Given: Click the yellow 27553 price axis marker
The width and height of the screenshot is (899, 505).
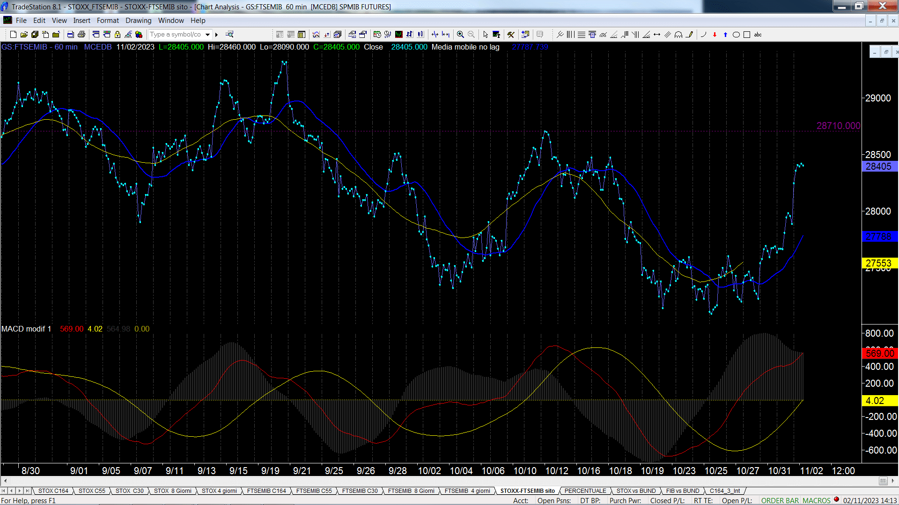Looking at the screenshot, I should (879, 263).
